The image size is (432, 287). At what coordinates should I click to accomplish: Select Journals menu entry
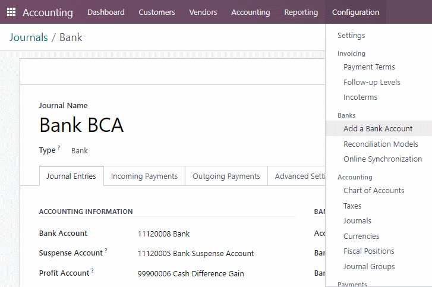pos(357,221)
